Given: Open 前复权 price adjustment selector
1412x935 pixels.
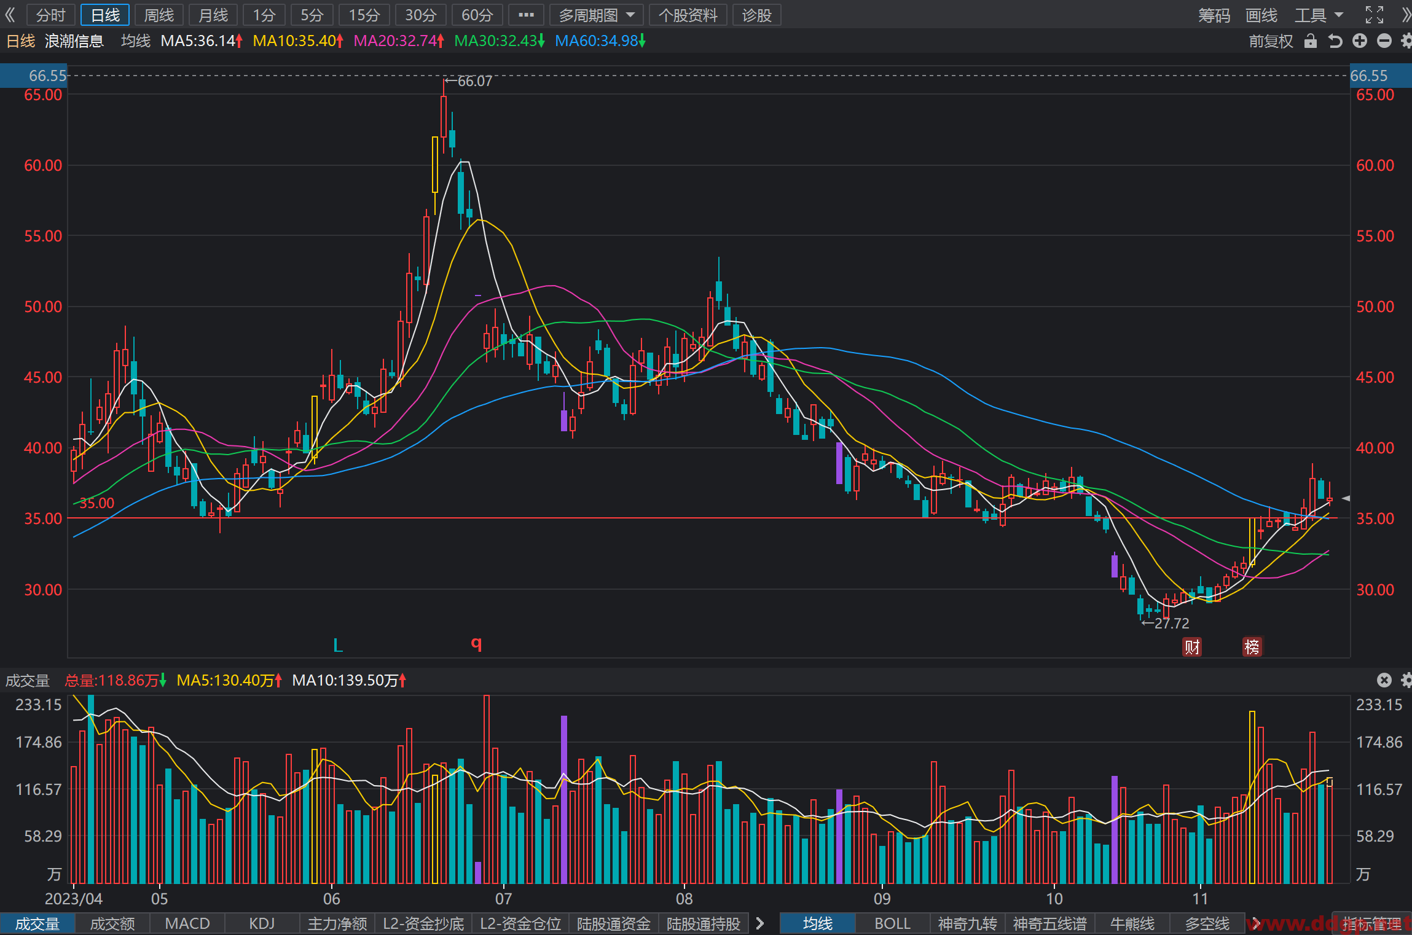Looking at the screenshot, I should (1271, 41).
